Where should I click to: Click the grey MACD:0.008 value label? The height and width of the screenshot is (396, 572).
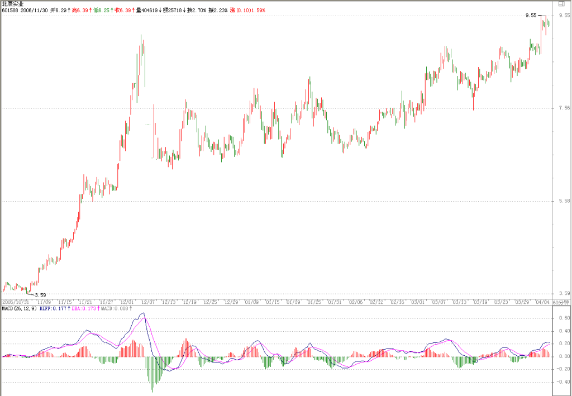point(115,308)
